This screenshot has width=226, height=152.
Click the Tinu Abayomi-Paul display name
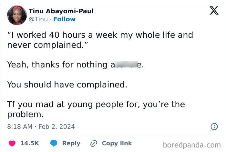[61, 11]
